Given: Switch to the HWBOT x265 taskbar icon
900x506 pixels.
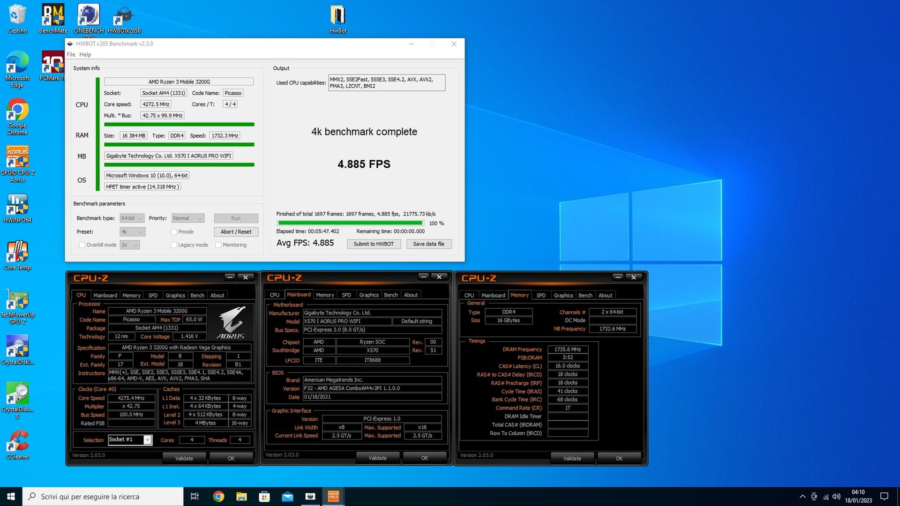Looking at the screenshot, I should (310, 497).
